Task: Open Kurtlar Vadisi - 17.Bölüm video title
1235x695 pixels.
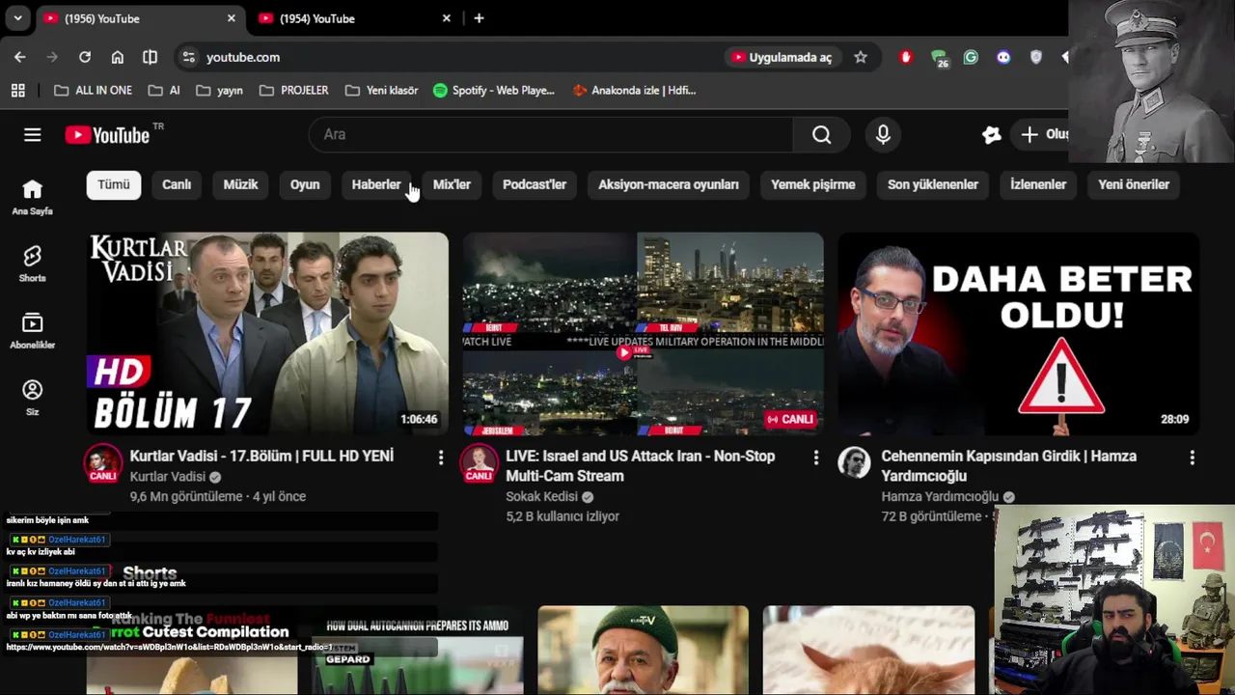Action: pos(261,456)
